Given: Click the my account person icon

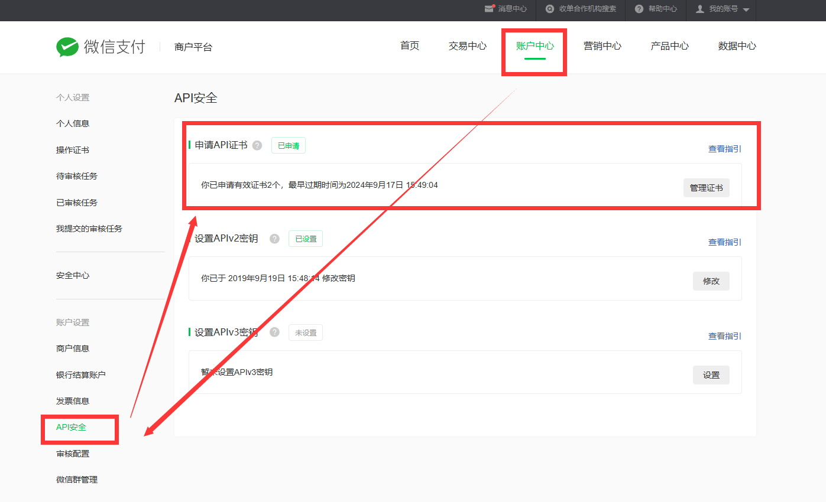Looking at the screenshot, I should [700, 9].
